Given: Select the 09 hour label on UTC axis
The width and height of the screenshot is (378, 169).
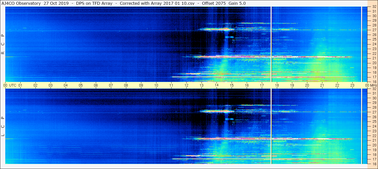Looking at the screenshot, I should click(x=141, y=85).
